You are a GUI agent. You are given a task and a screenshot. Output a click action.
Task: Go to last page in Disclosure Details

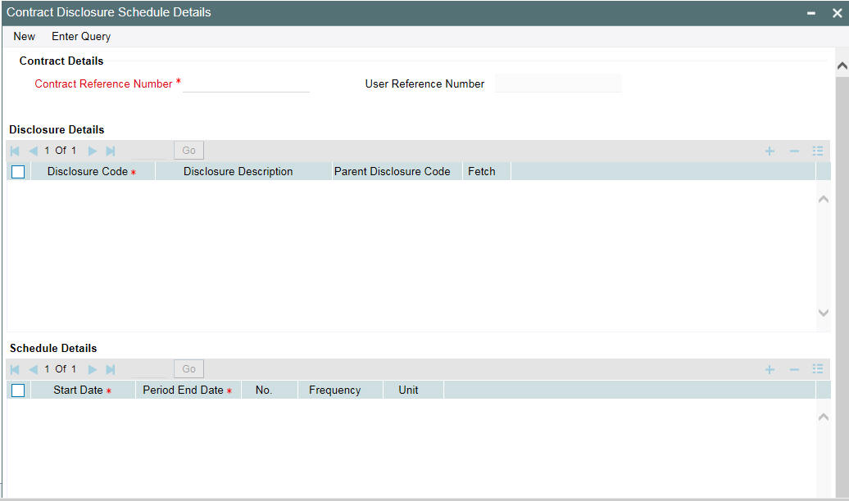pyautogui.click(x=111, y=151)
